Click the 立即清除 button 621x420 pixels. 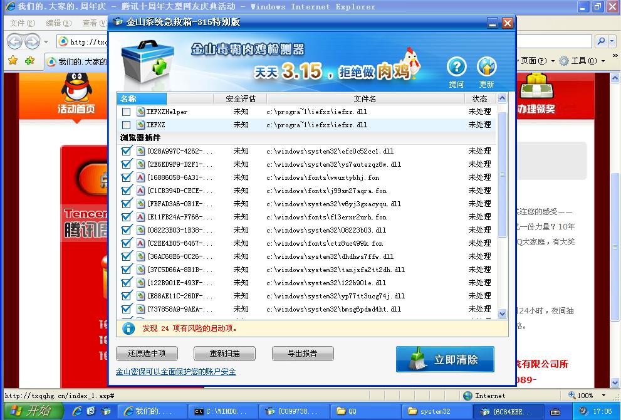(445, 359)
